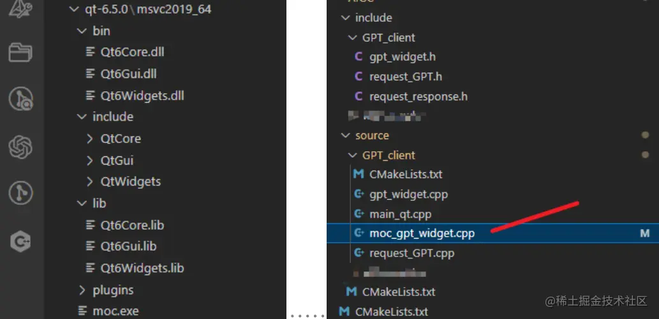
Task: Open gpt_widget.cpp source file
Action: click(408, 194)
